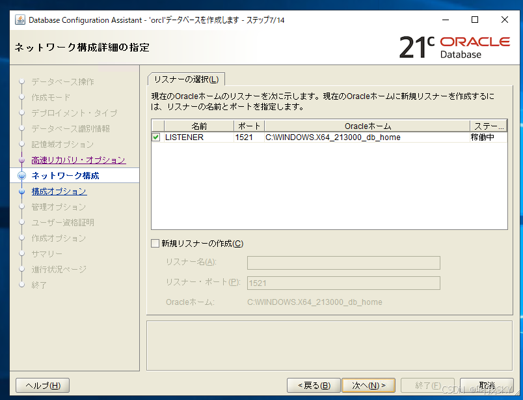Viewport: 523px width, 400px height.
Task: Click the 稼働中 status cell
Action: [x=489, y=137]
